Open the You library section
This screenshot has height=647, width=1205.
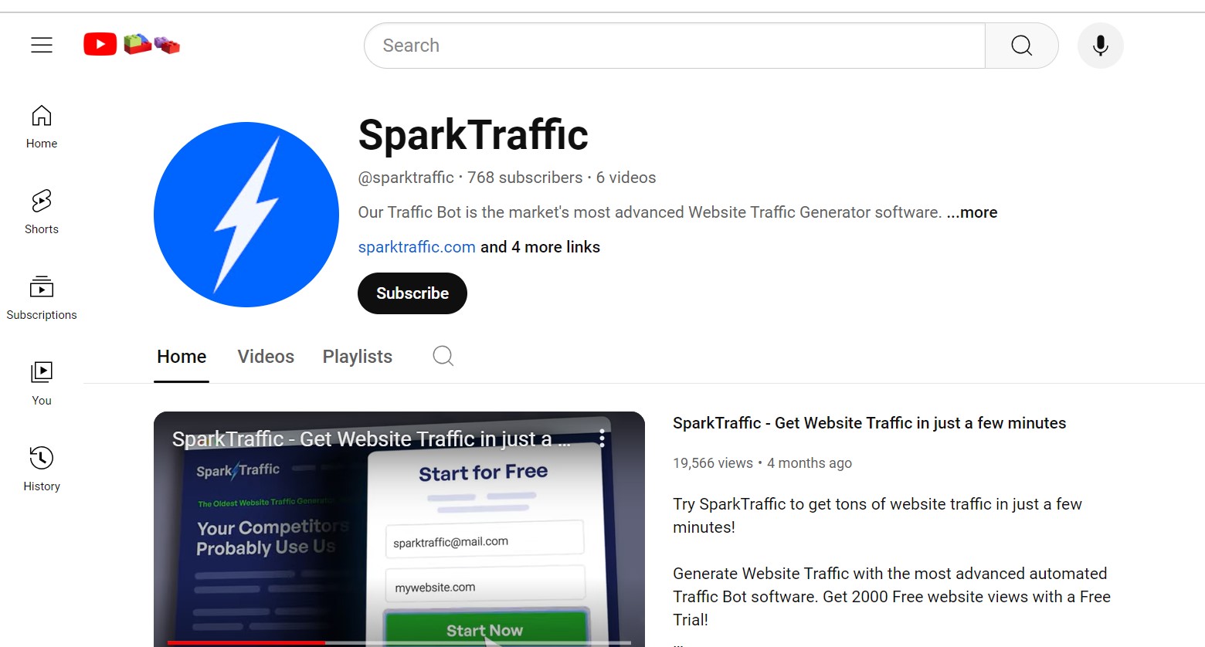(42, 384)
